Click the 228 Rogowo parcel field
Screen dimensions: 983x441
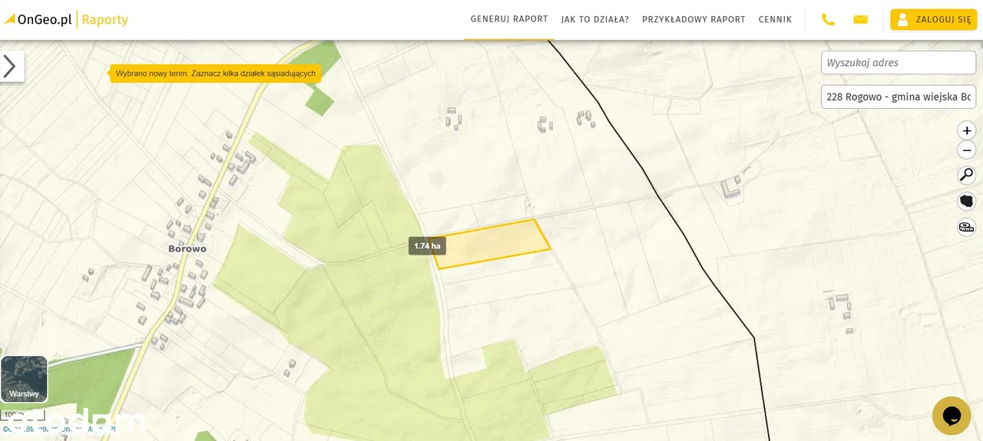coord(898,97)
